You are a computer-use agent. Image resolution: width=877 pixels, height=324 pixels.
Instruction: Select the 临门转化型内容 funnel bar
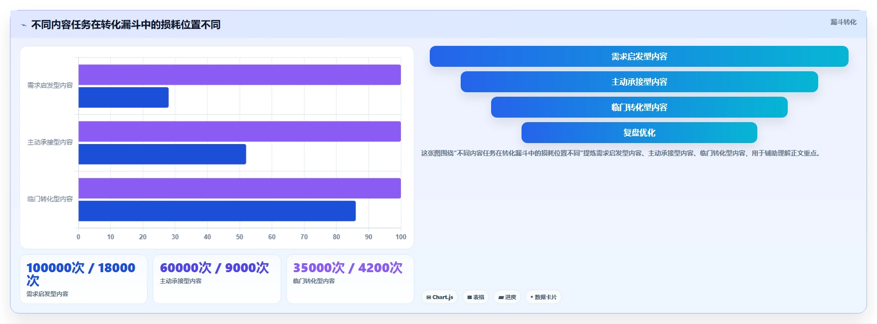coord(639,107)
